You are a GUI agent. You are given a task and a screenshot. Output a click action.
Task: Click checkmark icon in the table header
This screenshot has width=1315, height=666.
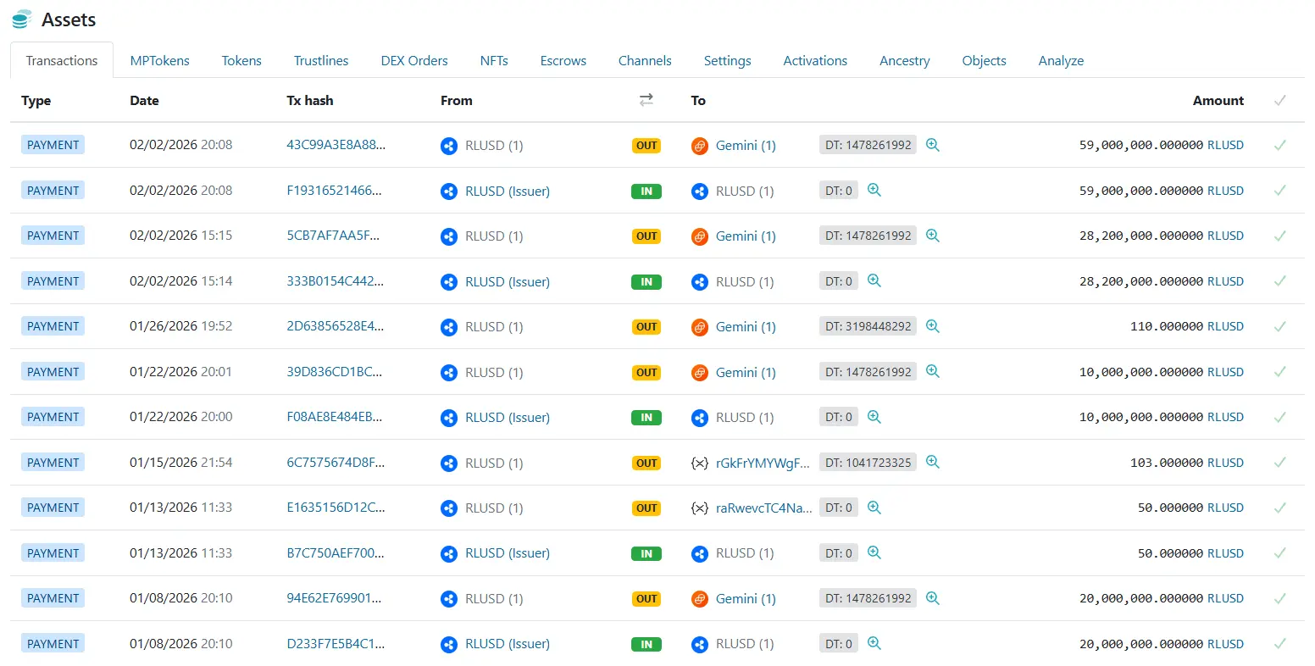[x=1280, y=100]
